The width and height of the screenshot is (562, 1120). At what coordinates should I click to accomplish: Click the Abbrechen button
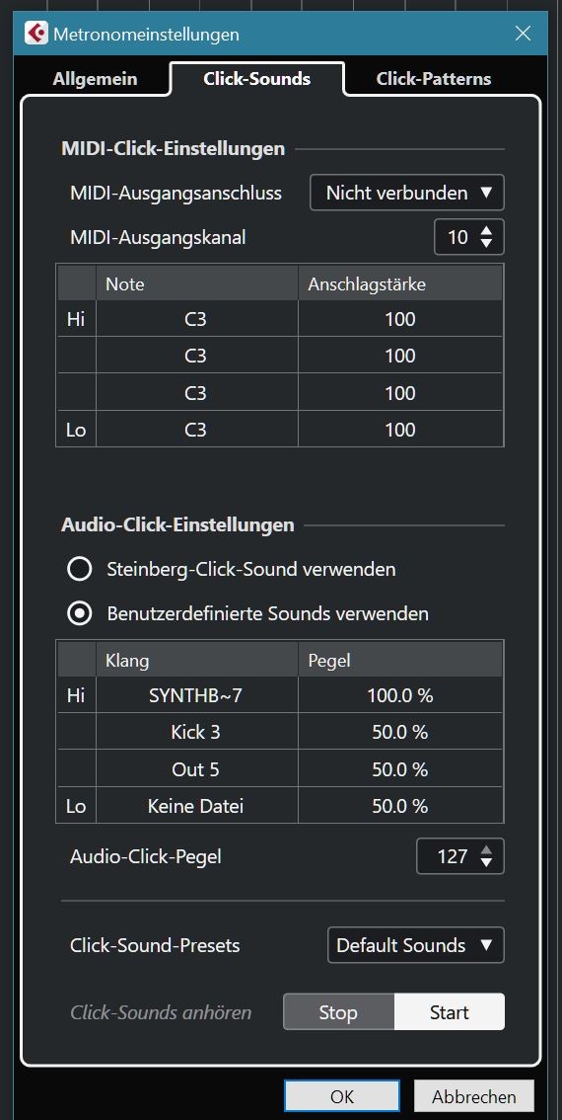473,1096
